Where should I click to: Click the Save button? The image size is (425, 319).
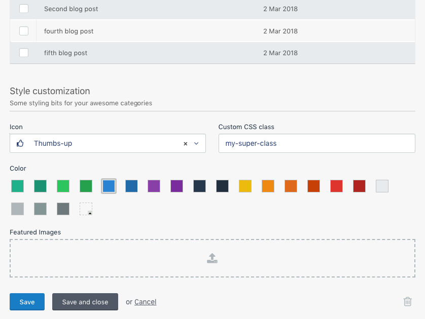pos(27,302)
